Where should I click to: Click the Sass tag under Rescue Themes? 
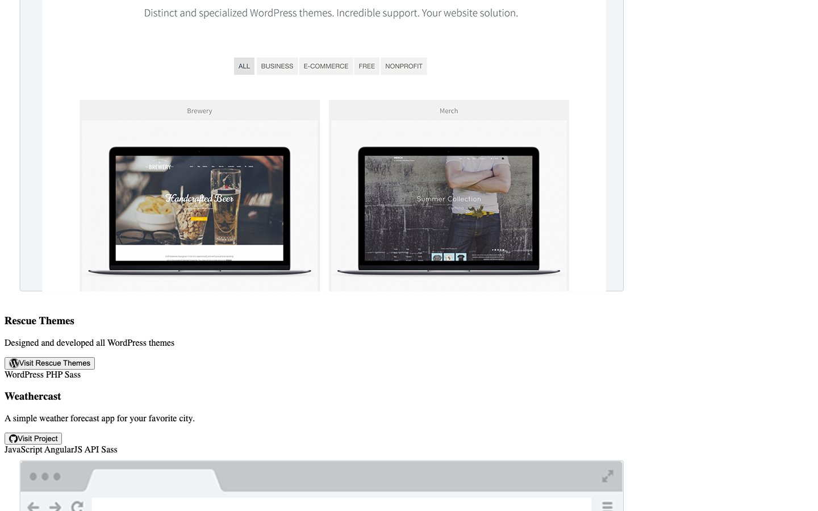(x=73, y=375)
